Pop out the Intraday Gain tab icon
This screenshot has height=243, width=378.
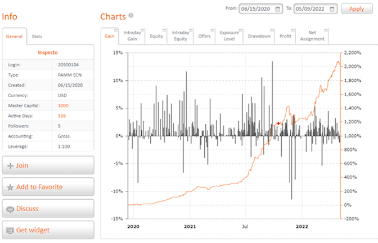tap(142, 30)
